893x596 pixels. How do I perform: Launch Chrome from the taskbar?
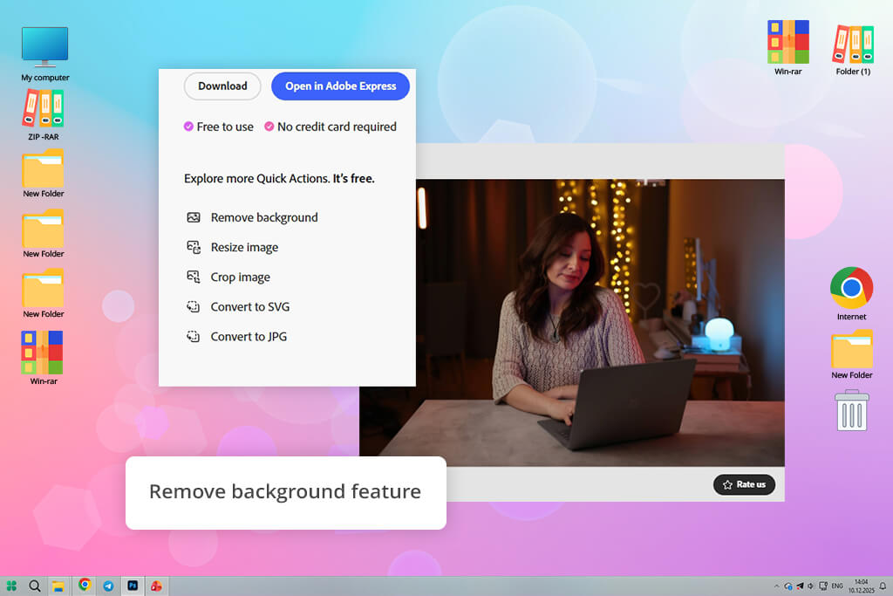coord(85,585)
